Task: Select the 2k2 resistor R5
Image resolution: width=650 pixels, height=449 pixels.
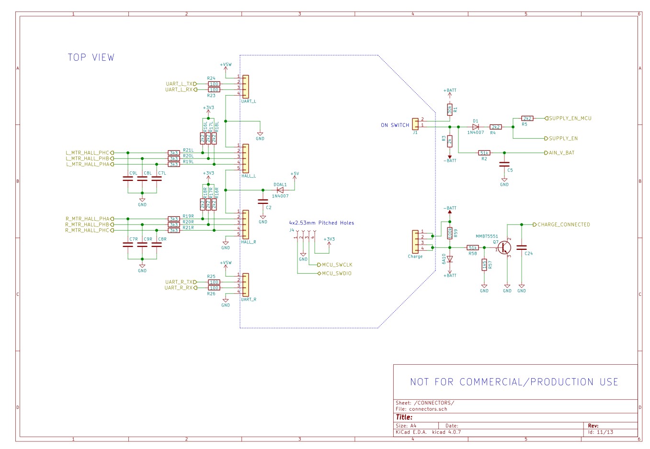Action: coord(527,118)
